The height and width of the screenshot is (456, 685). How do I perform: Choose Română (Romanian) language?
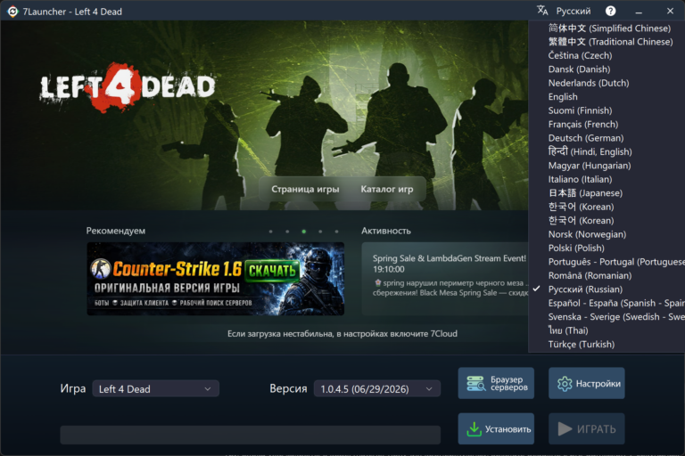(x=590, y=275)
